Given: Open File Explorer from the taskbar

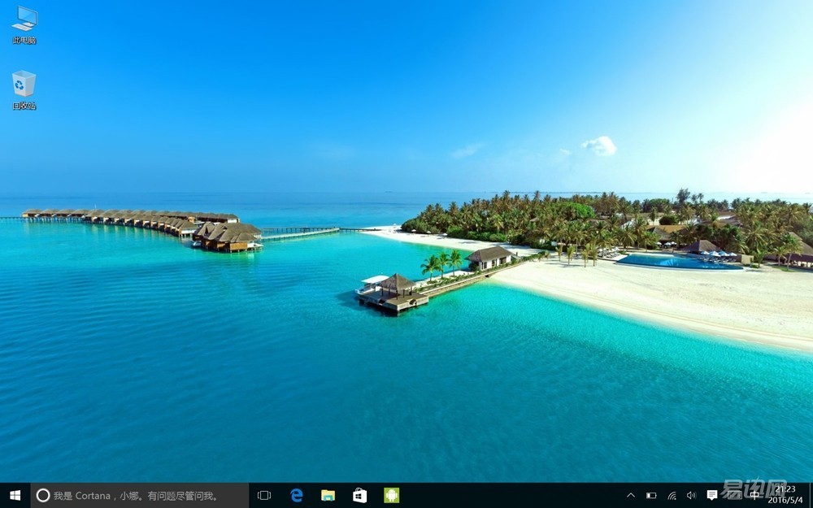Looking at the screenshot, I should (328, 496).
